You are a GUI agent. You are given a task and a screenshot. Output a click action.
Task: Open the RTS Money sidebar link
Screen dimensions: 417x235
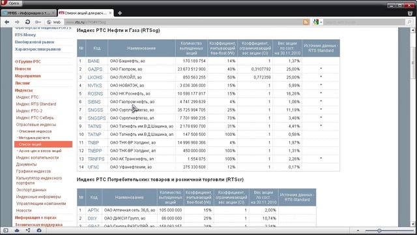[x=25, y=35]
